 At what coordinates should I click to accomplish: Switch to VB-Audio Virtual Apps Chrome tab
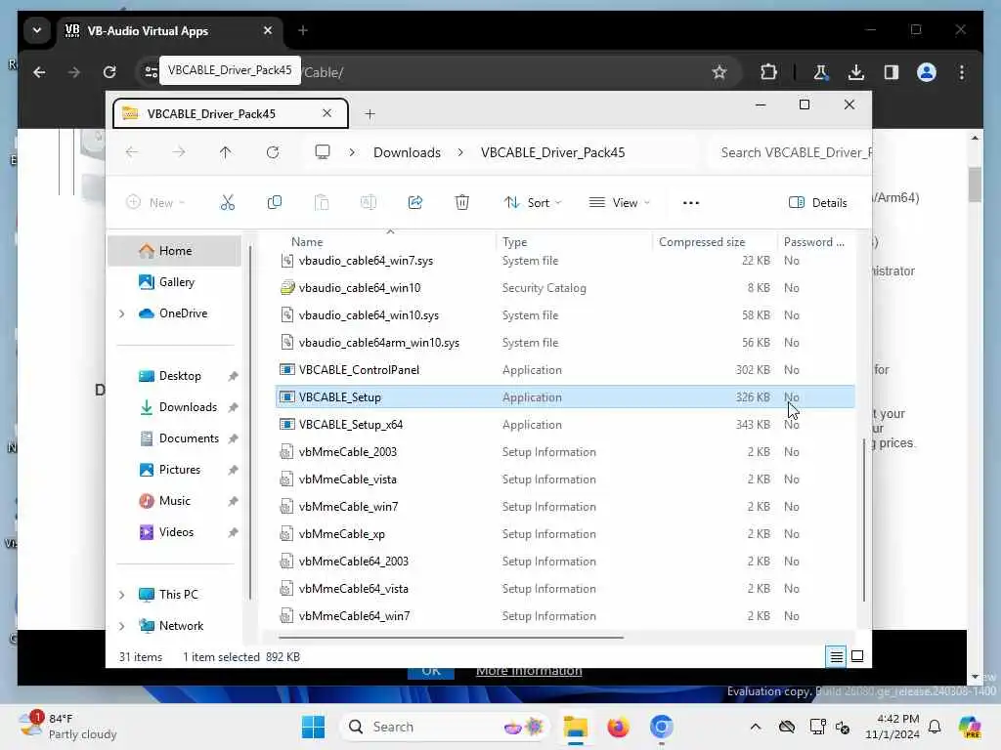(170, 30)
